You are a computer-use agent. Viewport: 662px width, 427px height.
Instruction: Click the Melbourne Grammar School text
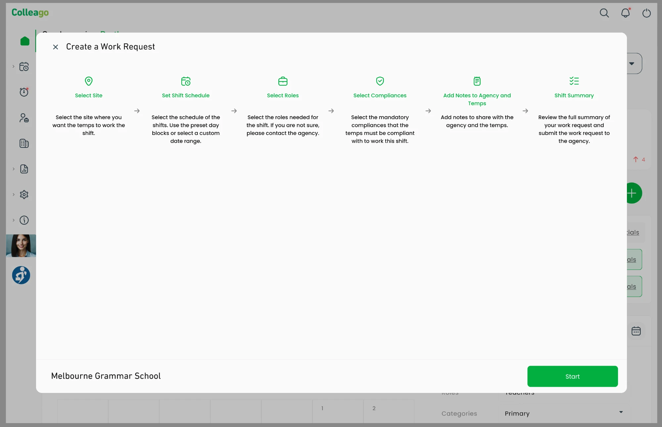(x=106, y=376)
